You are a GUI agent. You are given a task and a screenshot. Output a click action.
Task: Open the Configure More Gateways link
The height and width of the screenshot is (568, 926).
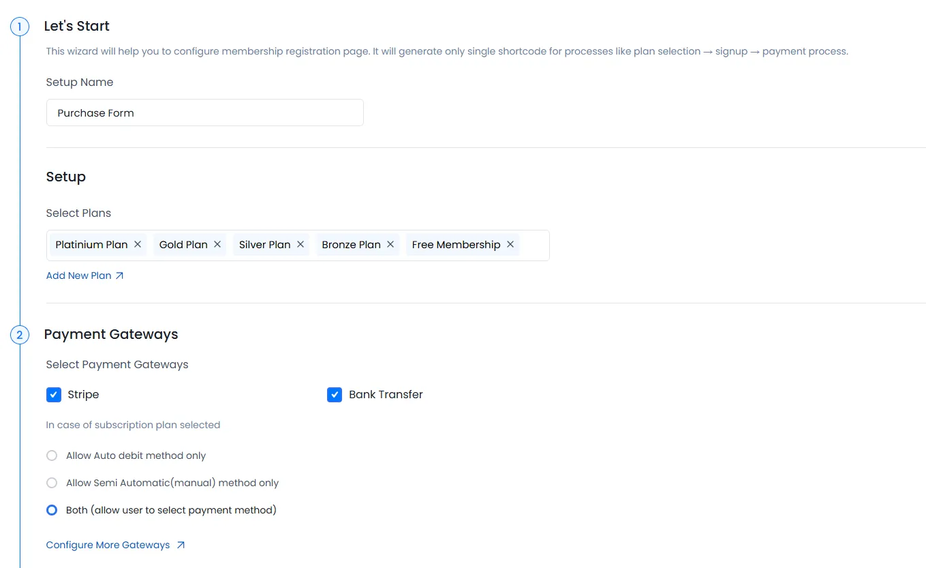106,544
